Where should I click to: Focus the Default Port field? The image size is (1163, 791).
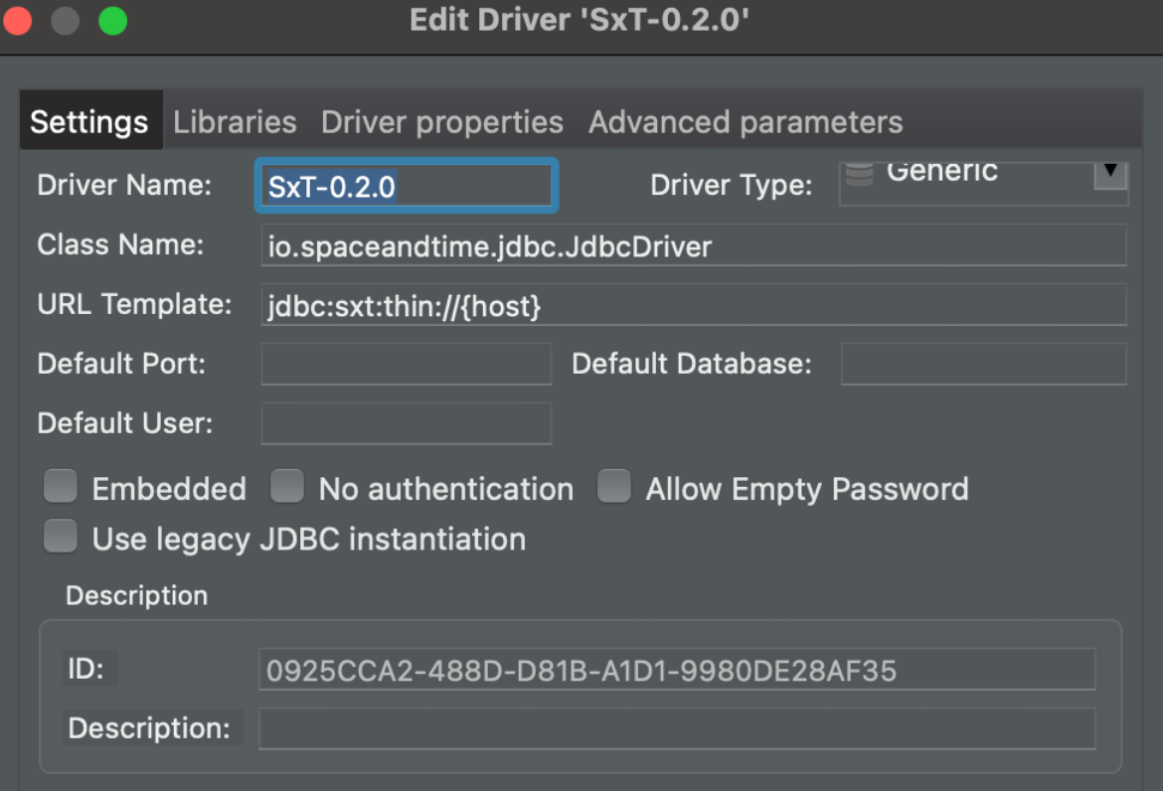coord(407,364)
